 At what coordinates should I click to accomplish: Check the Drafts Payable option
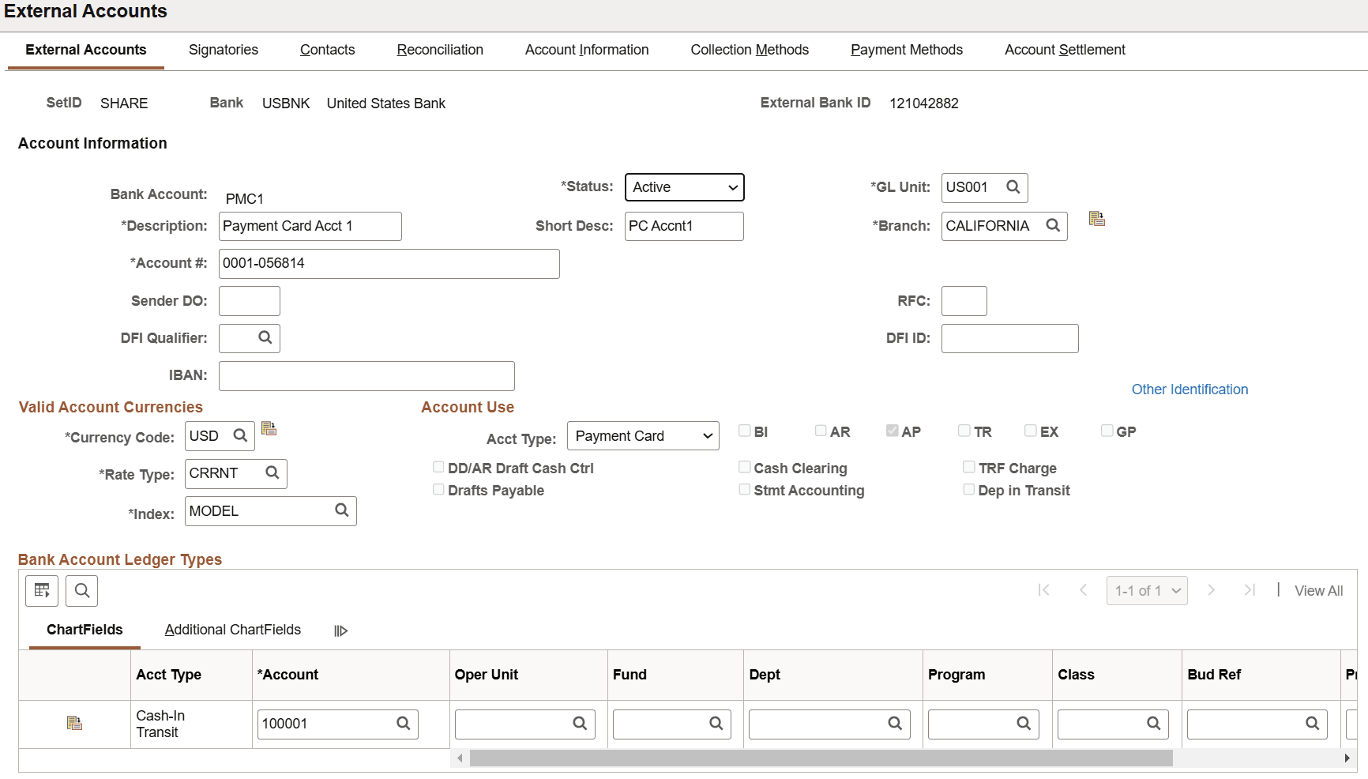[438, 489]
